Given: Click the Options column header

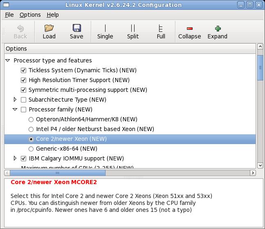Looking at the screenshot, I should pos(130,49).
